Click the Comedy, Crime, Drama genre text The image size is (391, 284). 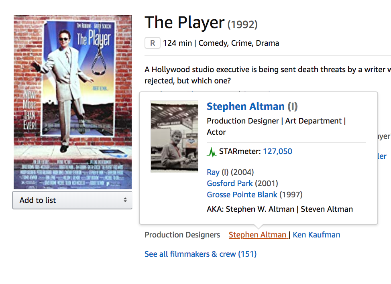point(238,43)
